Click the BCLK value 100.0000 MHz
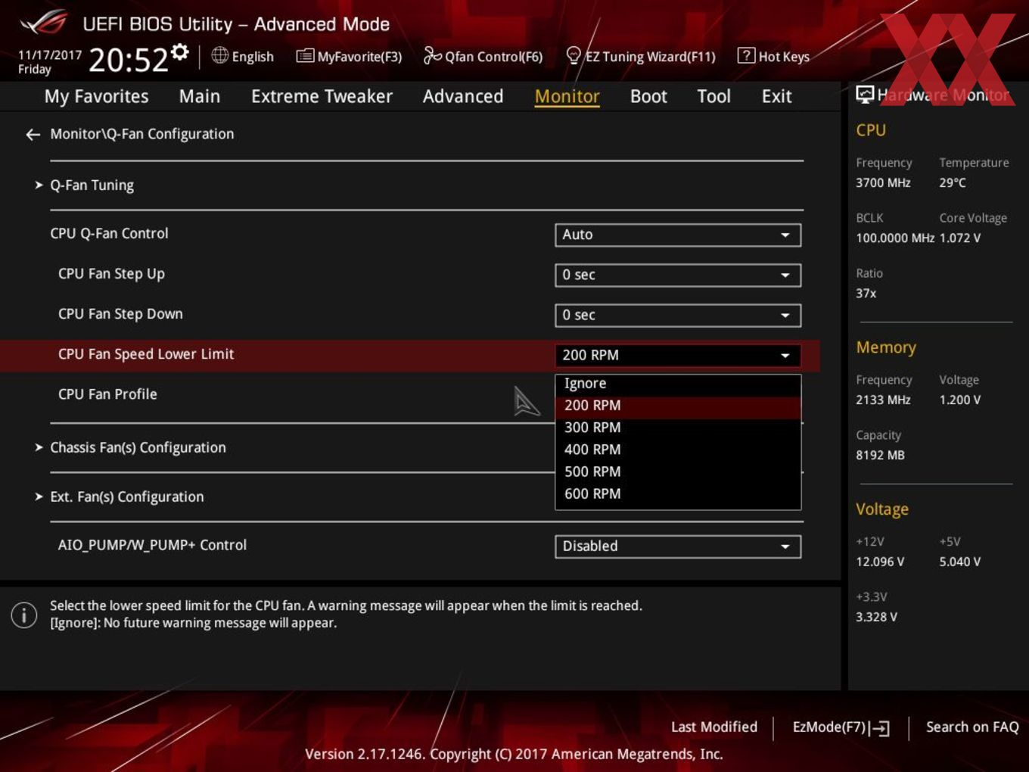 [x=895, y=238]
